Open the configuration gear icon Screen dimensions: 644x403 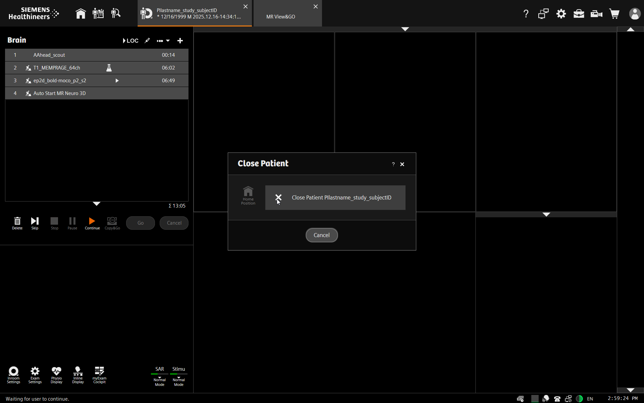pos(561,14)
